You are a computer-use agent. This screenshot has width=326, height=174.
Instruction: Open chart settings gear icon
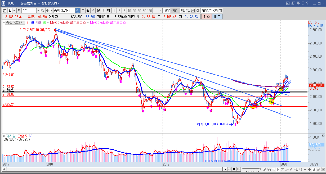[198, 11]
